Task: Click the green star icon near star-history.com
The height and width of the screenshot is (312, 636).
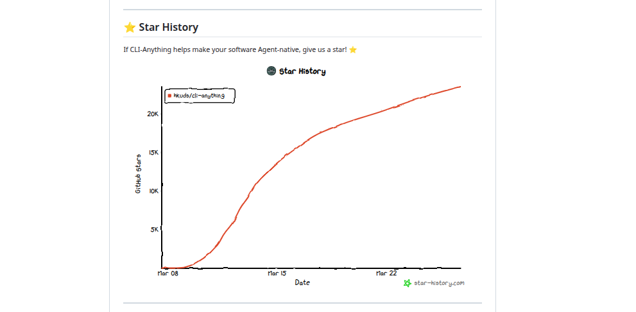Action: [x=407, y=283]
